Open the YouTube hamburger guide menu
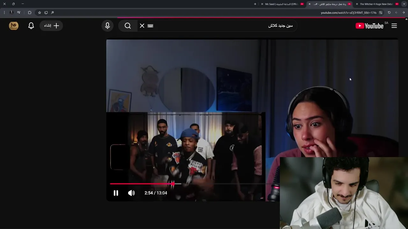The width and height of the screenshot is (408, 229). [394, 26]
